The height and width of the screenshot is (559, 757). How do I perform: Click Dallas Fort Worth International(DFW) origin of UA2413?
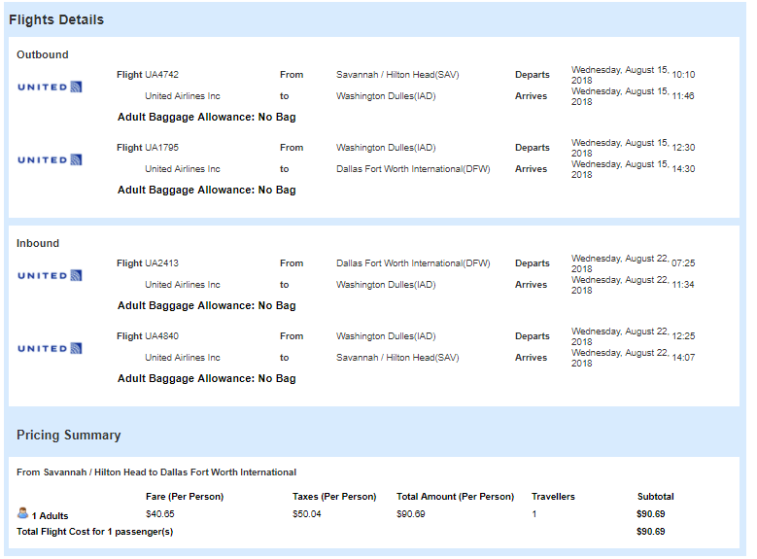pyautogui.click(x=413, y=263)
